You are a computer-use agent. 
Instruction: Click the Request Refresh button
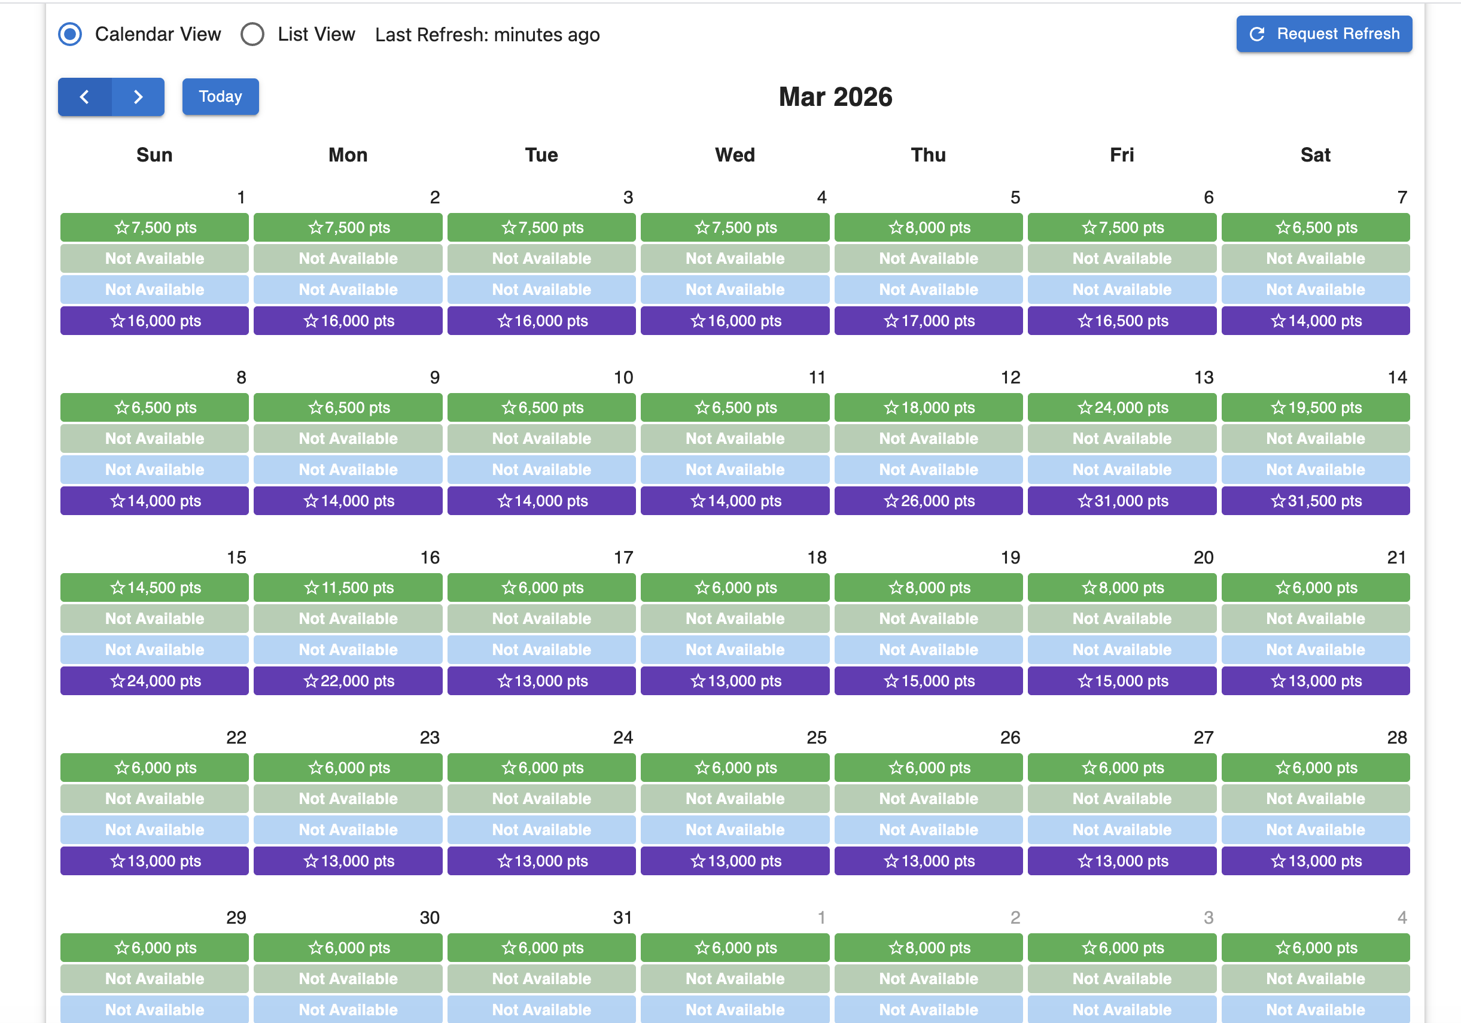point(1323,34)
